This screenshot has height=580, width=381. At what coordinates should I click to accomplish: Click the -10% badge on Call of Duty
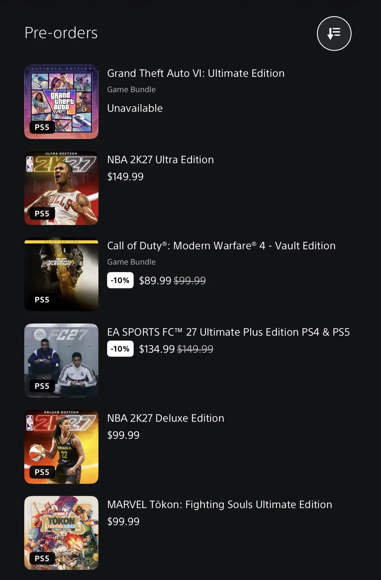(120, 280)
